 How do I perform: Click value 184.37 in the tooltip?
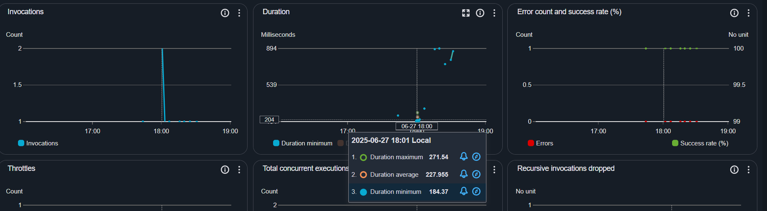pos(439,192)
